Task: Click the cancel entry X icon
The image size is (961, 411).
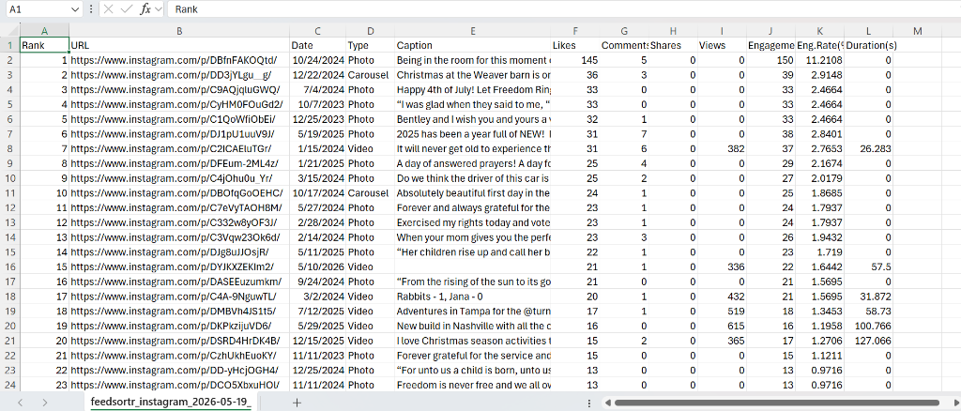Action: tap(109, 9)
